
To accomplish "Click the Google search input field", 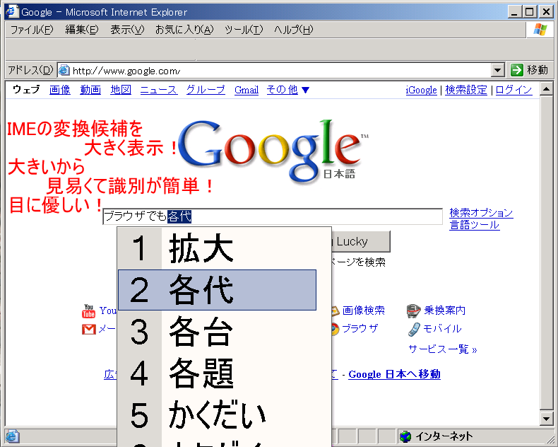I will pyautogui.click(x=273, y=216).
